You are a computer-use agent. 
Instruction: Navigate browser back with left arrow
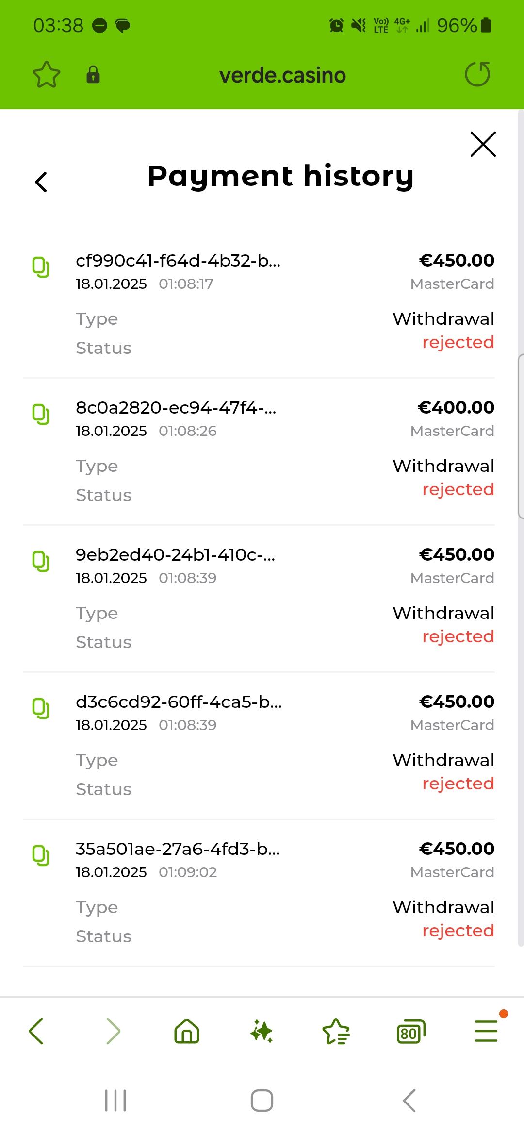coord(37,1031)
